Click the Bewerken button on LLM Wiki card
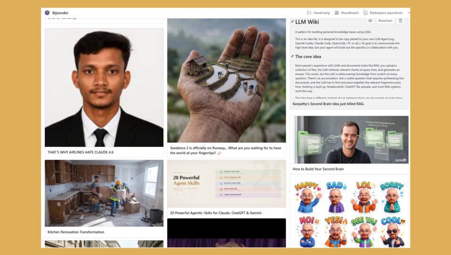The width and height of the screenshot is (451, 255). click(385, 21)
